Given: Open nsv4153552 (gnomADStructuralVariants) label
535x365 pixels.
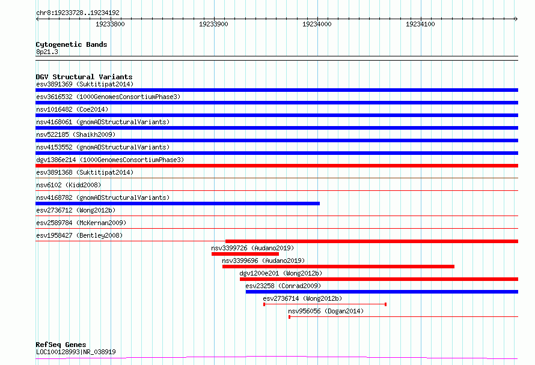Looking at the screenshot, I should (x=103, y=147).
